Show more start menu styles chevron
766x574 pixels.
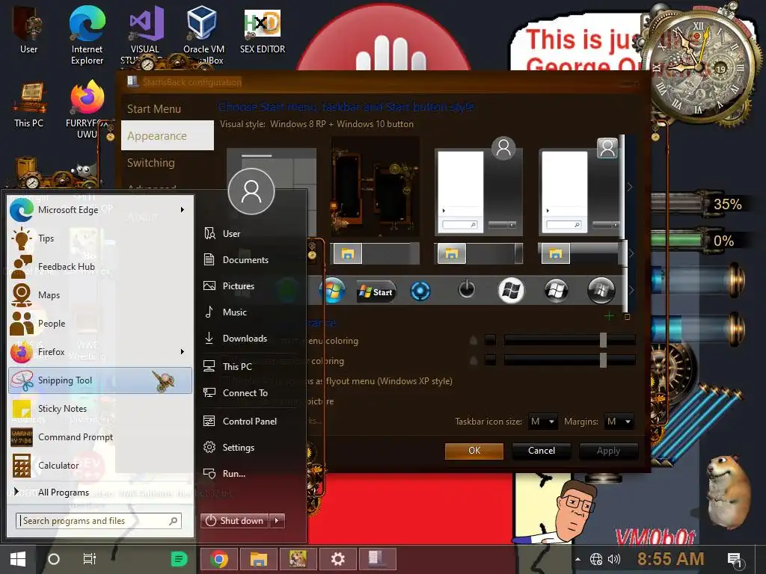click(630, 187)
